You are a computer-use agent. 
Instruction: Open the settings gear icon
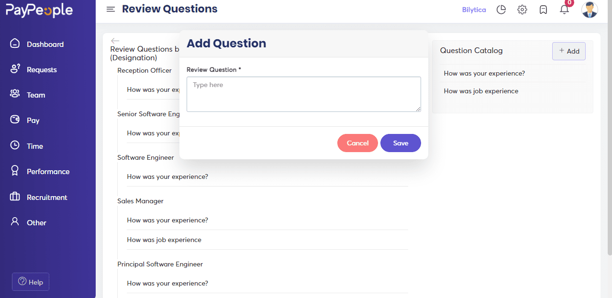point(522,10)
